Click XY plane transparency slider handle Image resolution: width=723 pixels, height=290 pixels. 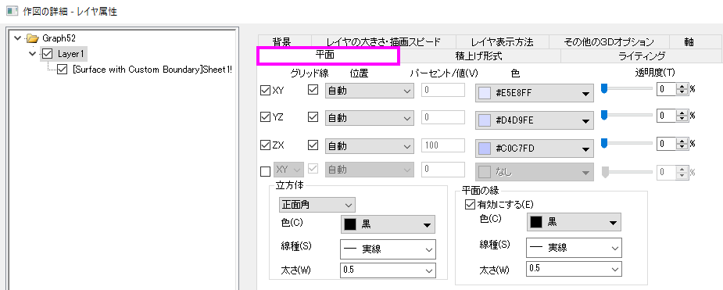(x=604, y=89)
